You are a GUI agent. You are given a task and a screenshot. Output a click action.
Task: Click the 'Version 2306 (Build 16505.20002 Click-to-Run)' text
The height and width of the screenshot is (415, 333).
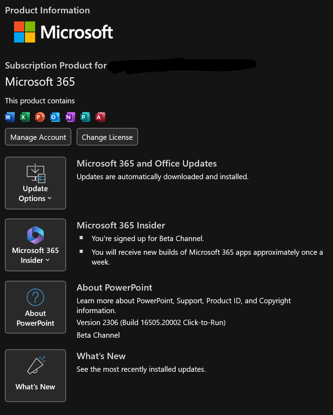151,323
